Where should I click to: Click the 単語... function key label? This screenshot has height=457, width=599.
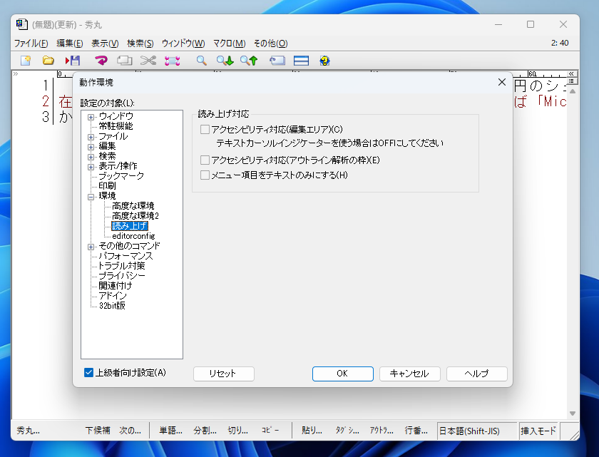click(170, 431)
